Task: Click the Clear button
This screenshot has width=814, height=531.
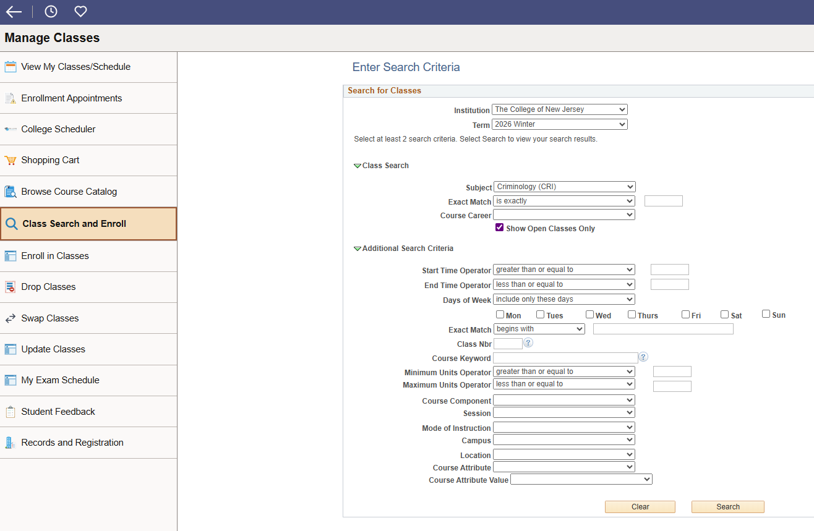Action: click(640, 507)
